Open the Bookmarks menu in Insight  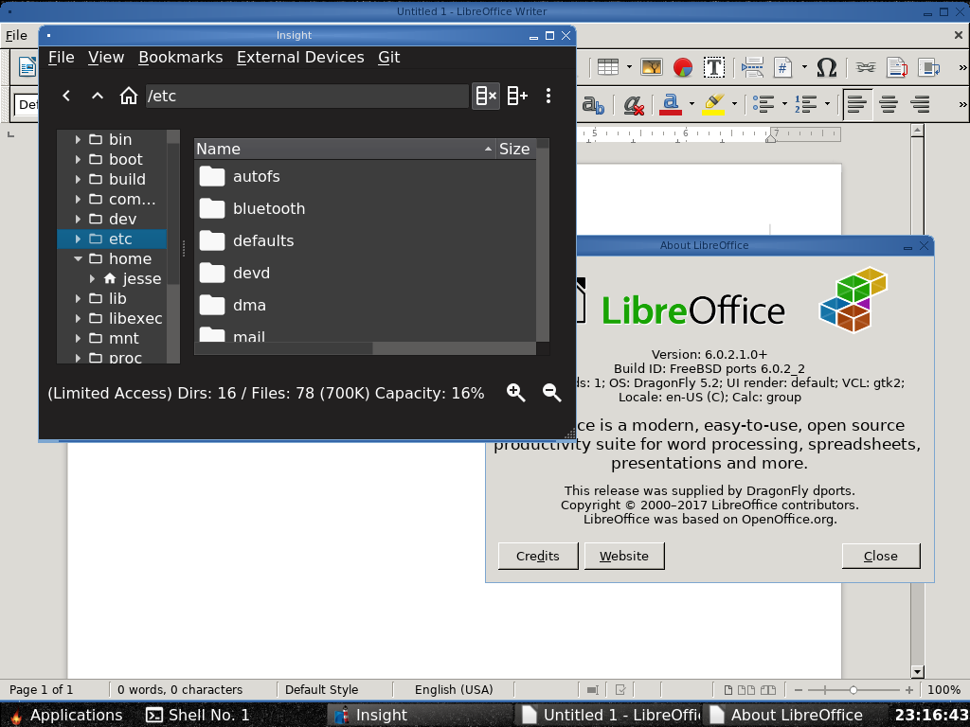coord(181,58)
